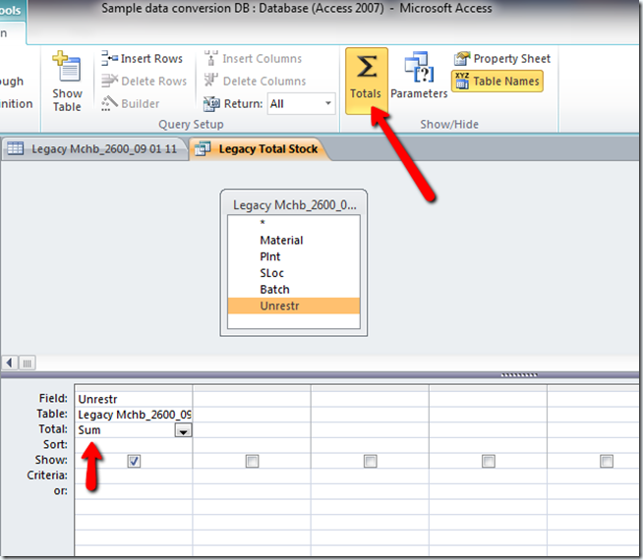Toggle the Table Names button
Viewport: 643px width, 560px height.
click(x=497, y=82)
